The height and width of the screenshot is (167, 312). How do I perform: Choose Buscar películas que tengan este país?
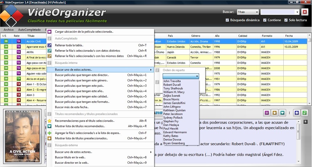coord(100,86)
